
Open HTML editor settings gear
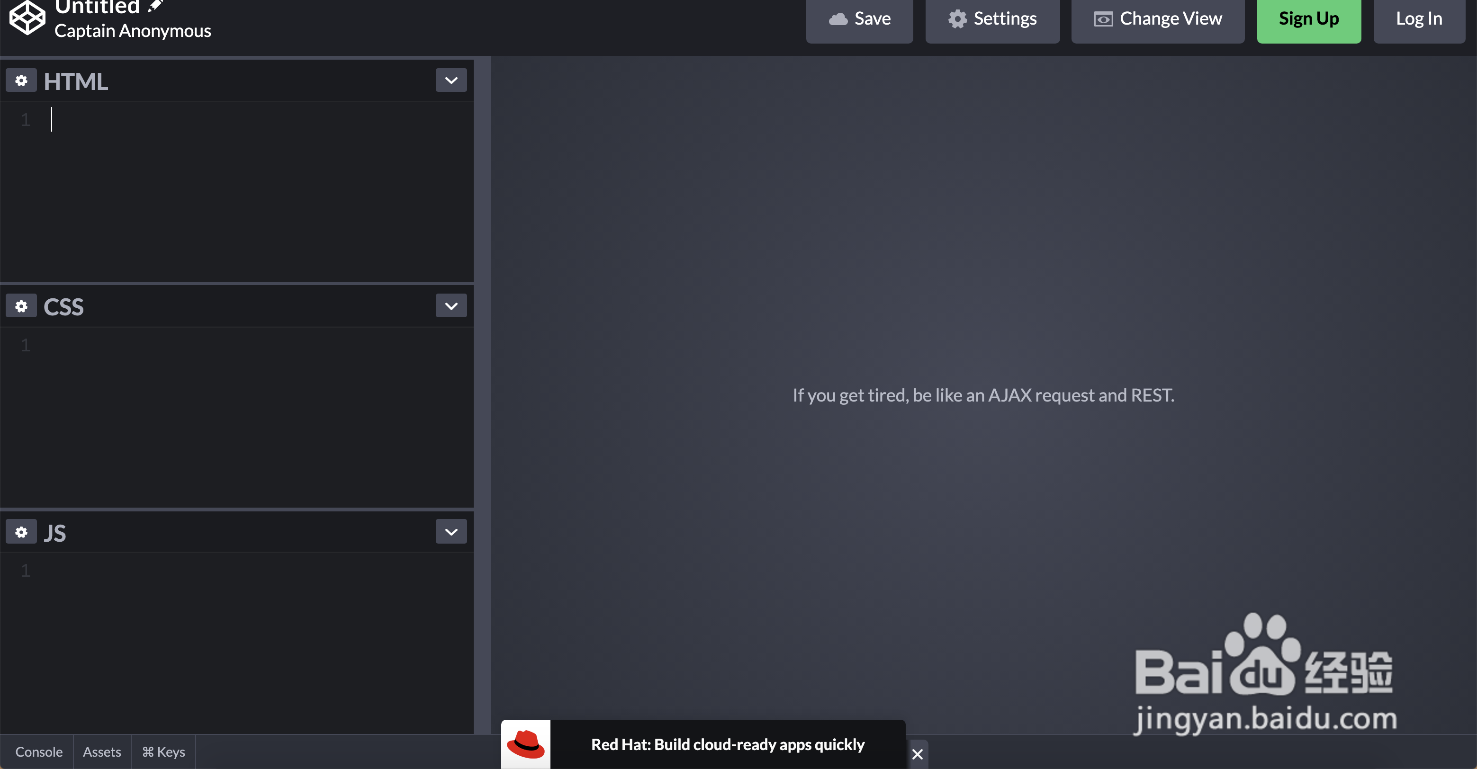coord(21,81)
